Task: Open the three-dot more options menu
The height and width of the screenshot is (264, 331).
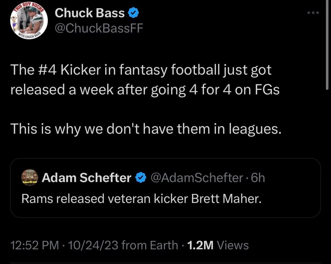Action: (x=313, y=13)
